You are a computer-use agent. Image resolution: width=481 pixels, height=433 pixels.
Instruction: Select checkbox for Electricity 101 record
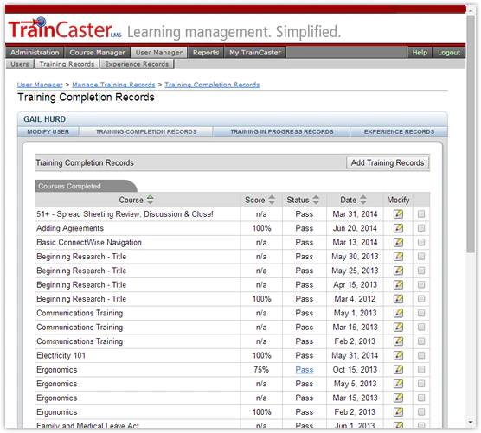421,355
